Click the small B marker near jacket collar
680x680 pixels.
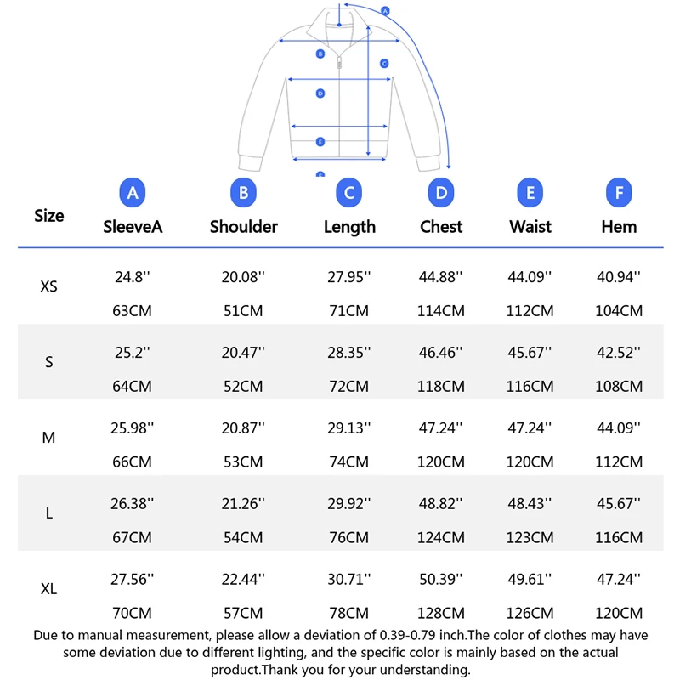click(320, 54)
